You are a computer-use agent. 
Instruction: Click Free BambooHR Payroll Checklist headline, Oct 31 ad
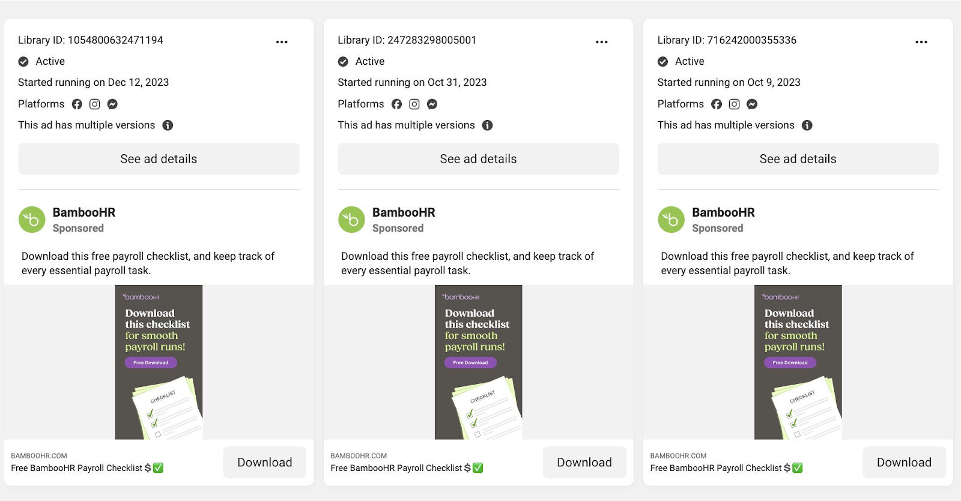[407, 468]
